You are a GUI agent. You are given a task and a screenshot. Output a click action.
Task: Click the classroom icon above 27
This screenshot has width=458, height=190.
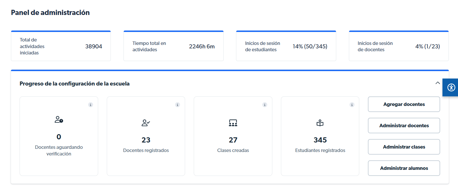click(x=233, y=123)
